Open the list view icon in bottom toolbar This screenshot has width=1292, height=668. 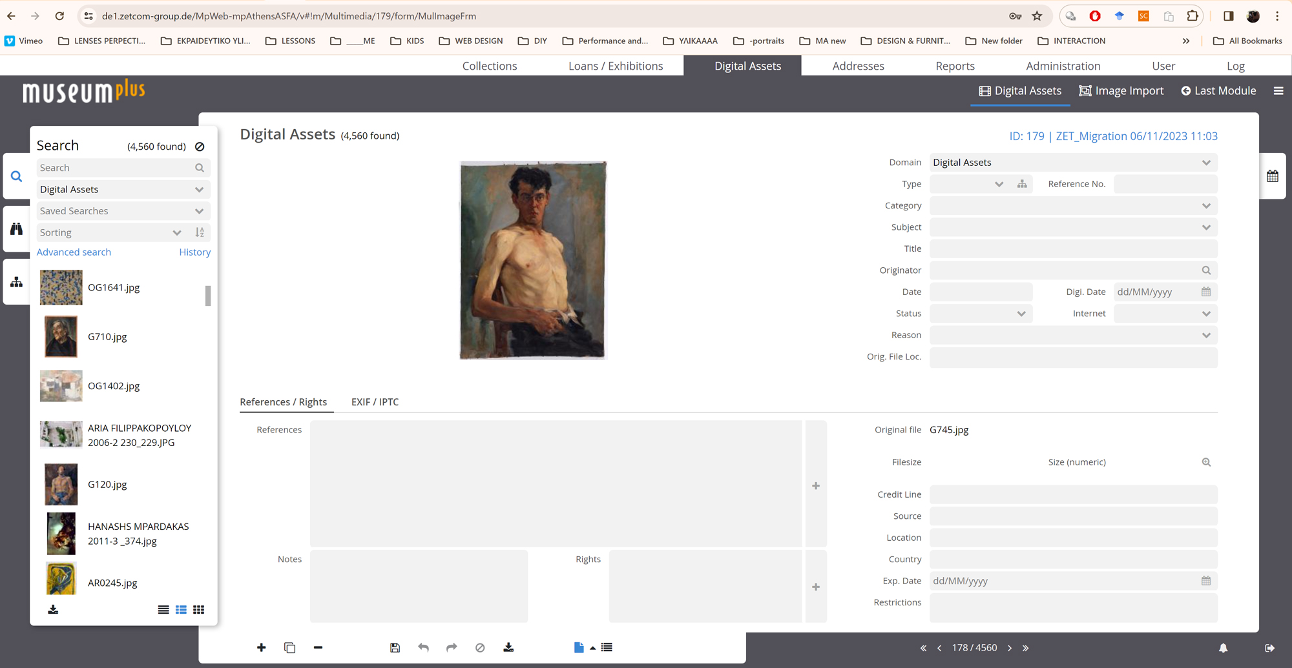click(607, 647)
